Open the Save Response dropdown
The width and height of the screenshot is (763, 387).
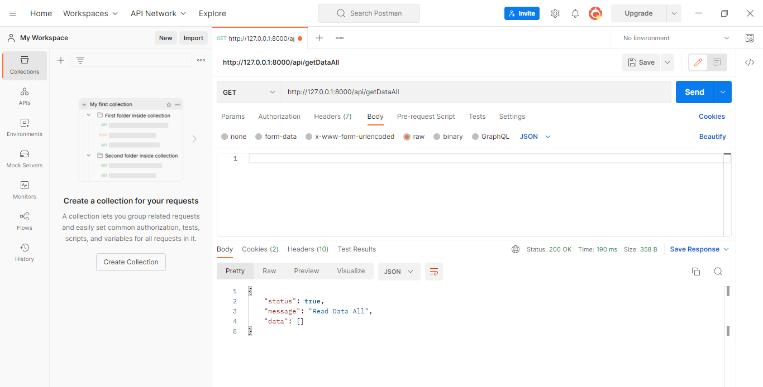click(699, 249)
